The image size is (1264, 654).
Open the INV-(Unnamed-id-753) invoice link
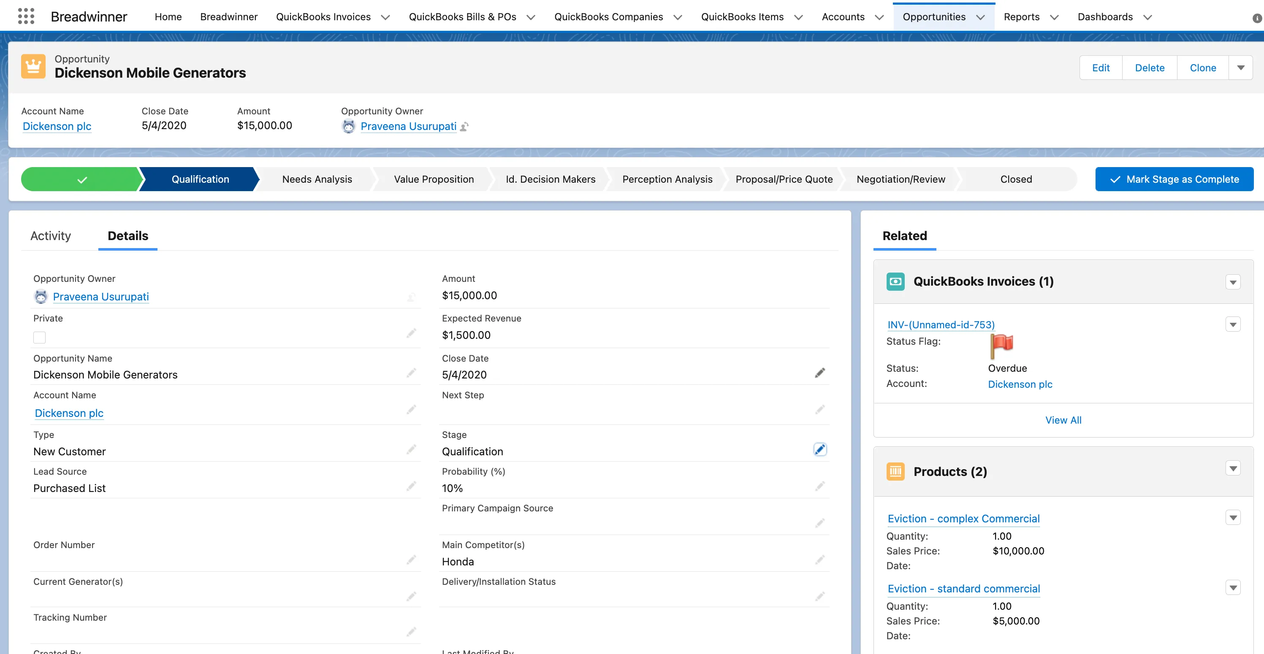[941, 324]
